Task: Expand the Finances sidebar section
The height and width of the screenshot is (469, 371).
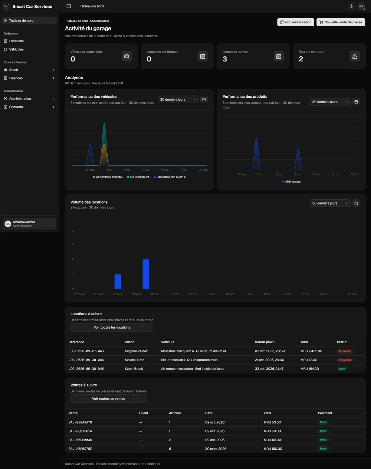Action: 30,78
